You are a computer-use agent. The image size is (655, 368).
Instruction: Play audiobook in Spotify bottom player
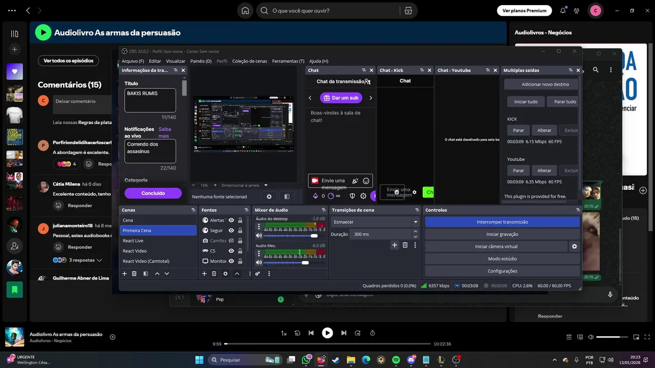pyautogui.click(x=327, y=333)
